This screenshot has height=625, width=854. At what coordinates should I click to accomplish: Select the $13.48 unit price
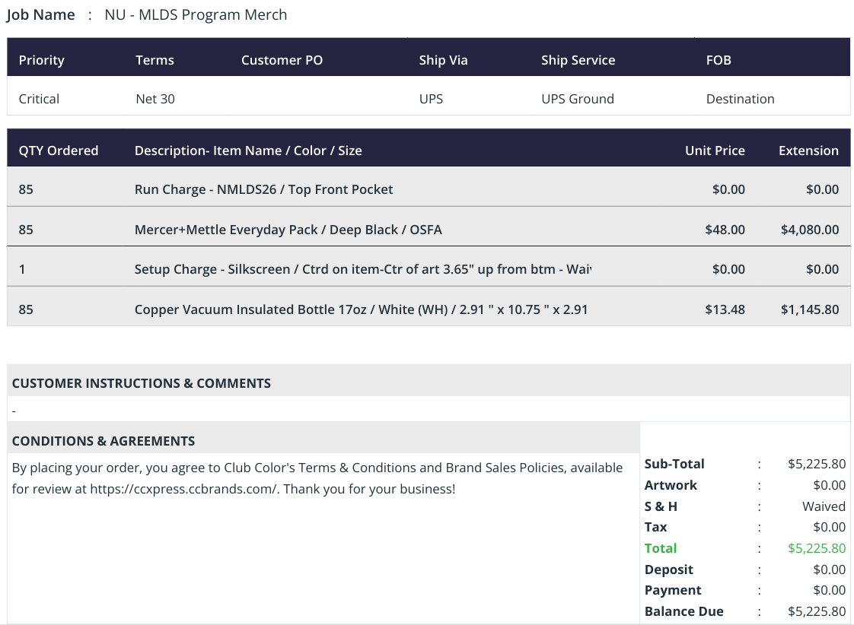725,309
